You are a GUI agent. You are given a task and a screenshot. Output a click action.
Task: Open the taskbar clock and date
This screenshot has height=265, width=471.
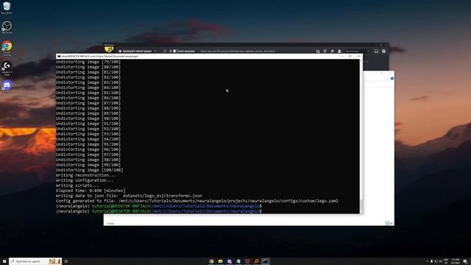[456, 261]
